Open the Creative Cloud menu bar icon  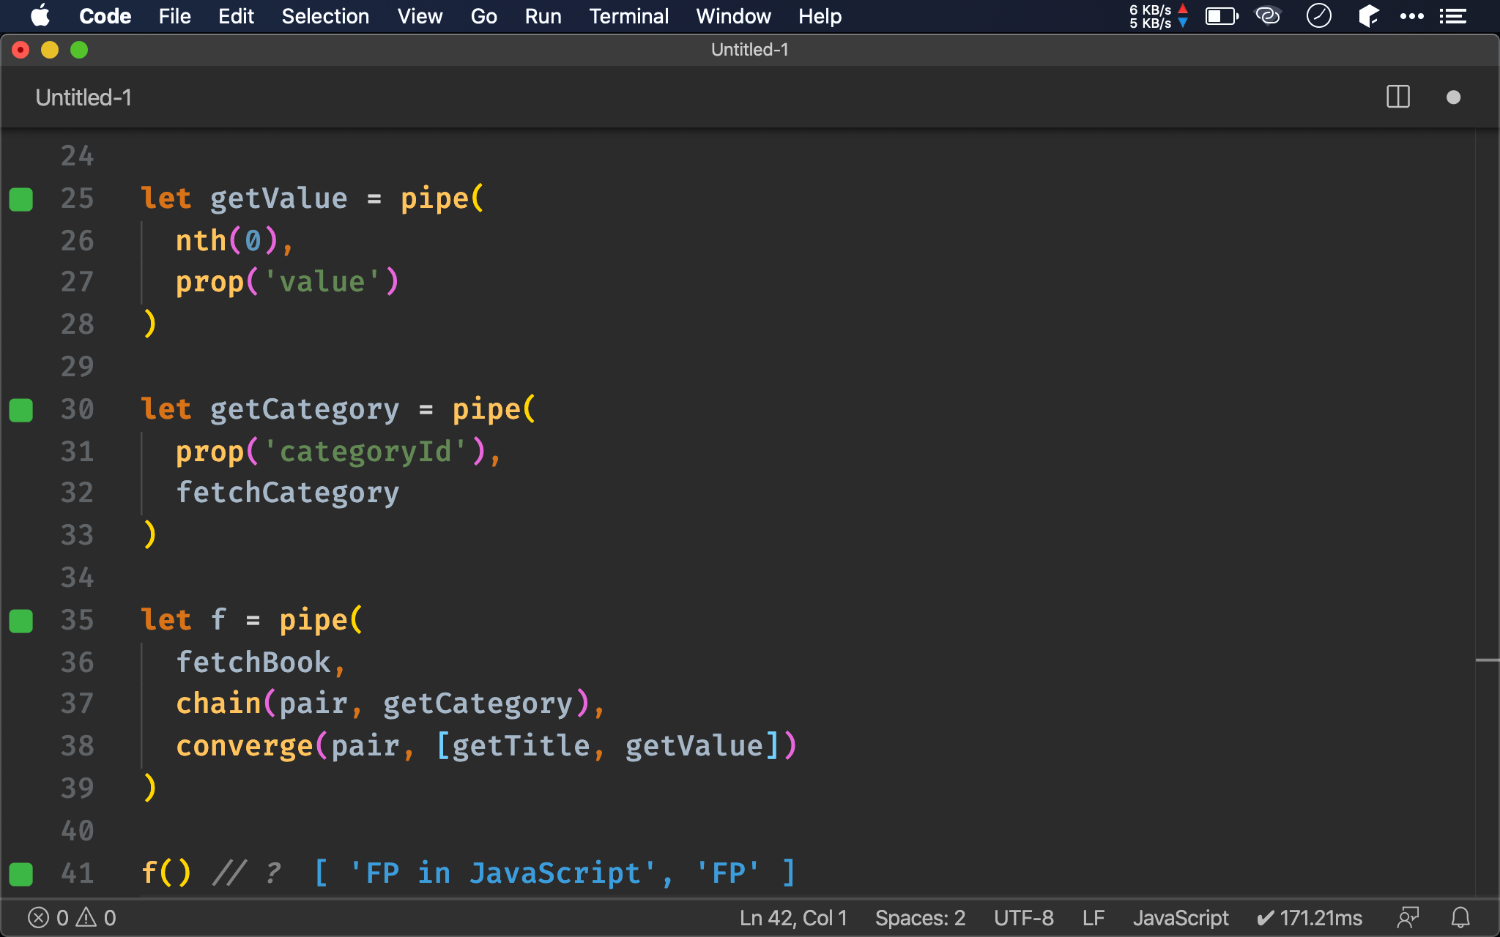pyautogui.click(x=1268, y=16)
